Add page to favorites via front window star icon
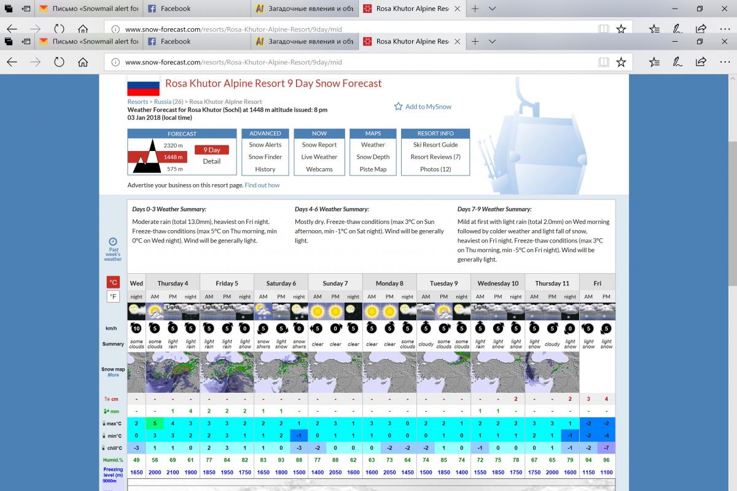Image resolution: width=737 pixels, height=491 pixels. click(621, 62)
